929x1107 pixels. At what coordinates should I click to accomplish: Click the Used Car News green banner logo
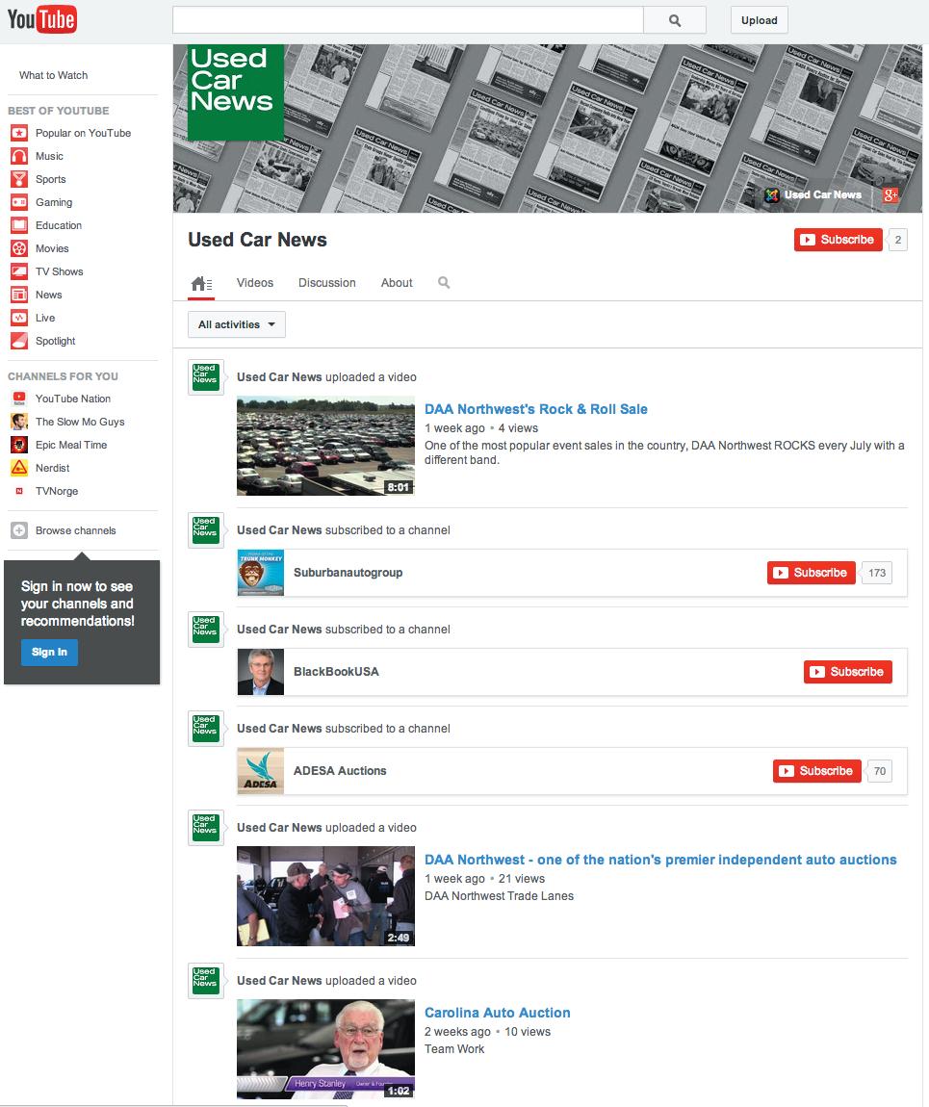pyautogui.click(x=235, y=91)
